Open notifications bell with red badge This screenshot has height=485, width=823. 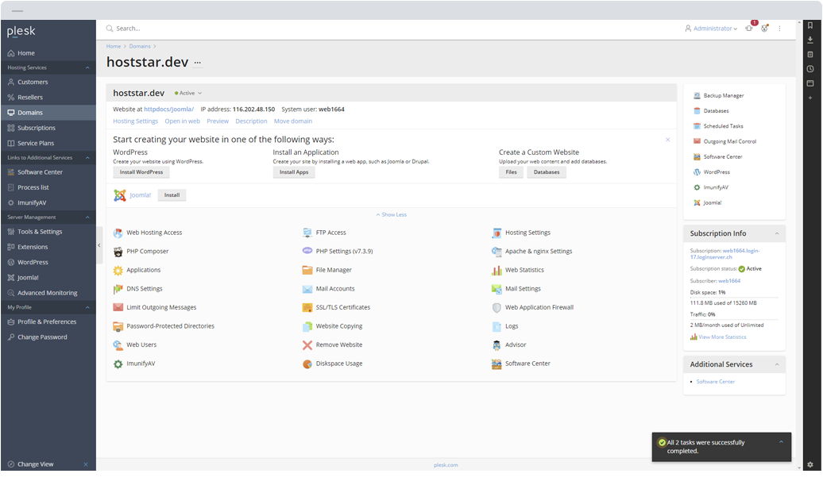click(x=750, y=28)
